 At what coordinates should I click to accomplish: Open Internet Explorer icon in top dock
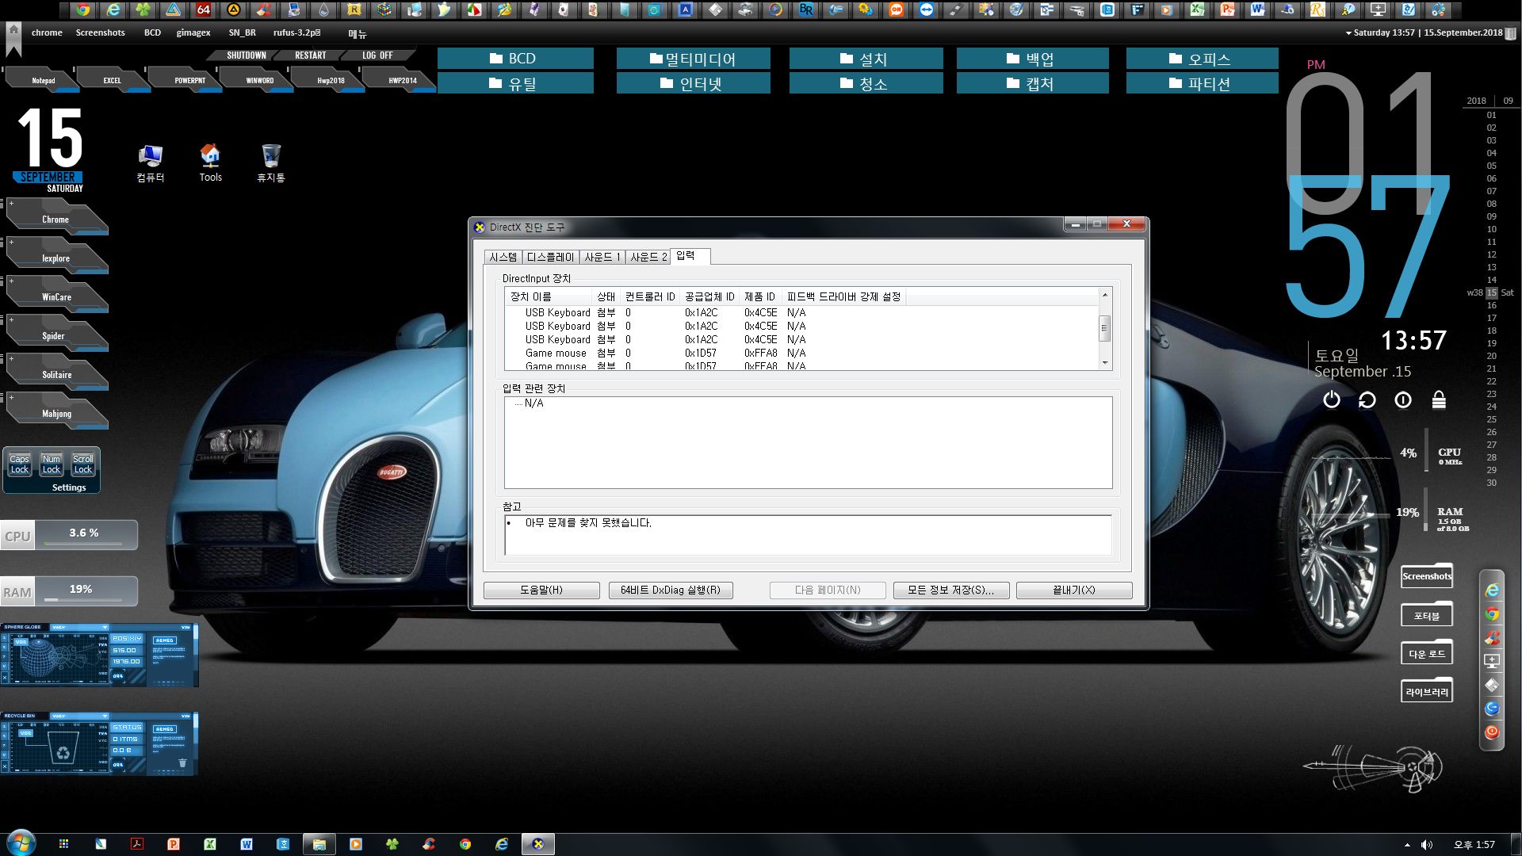[113, 10]
